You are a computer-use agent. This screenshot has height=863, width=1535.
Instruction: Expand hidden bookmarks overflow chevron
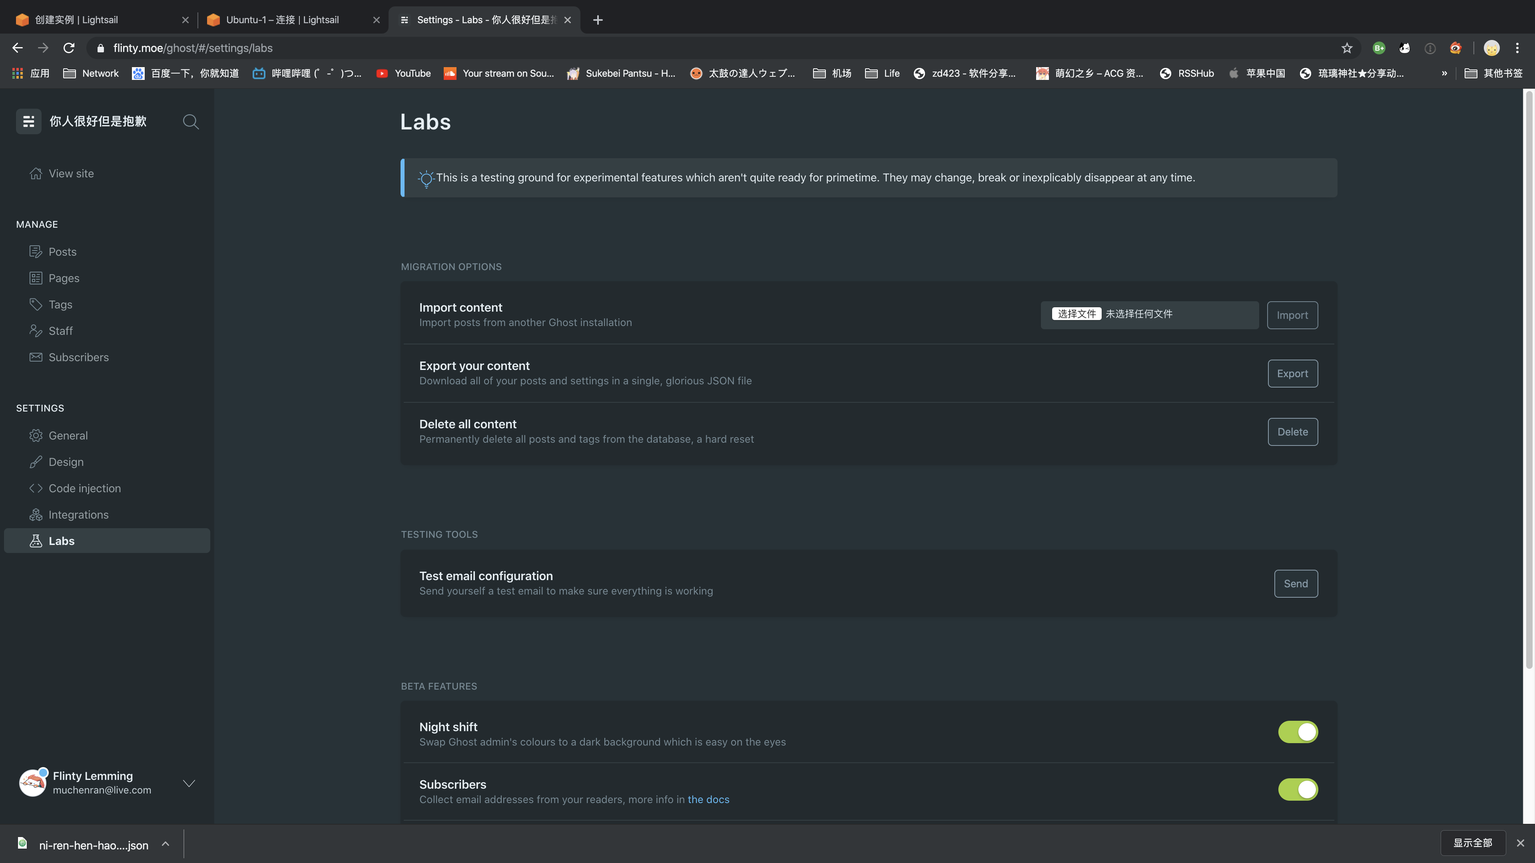click(1444, 73)
